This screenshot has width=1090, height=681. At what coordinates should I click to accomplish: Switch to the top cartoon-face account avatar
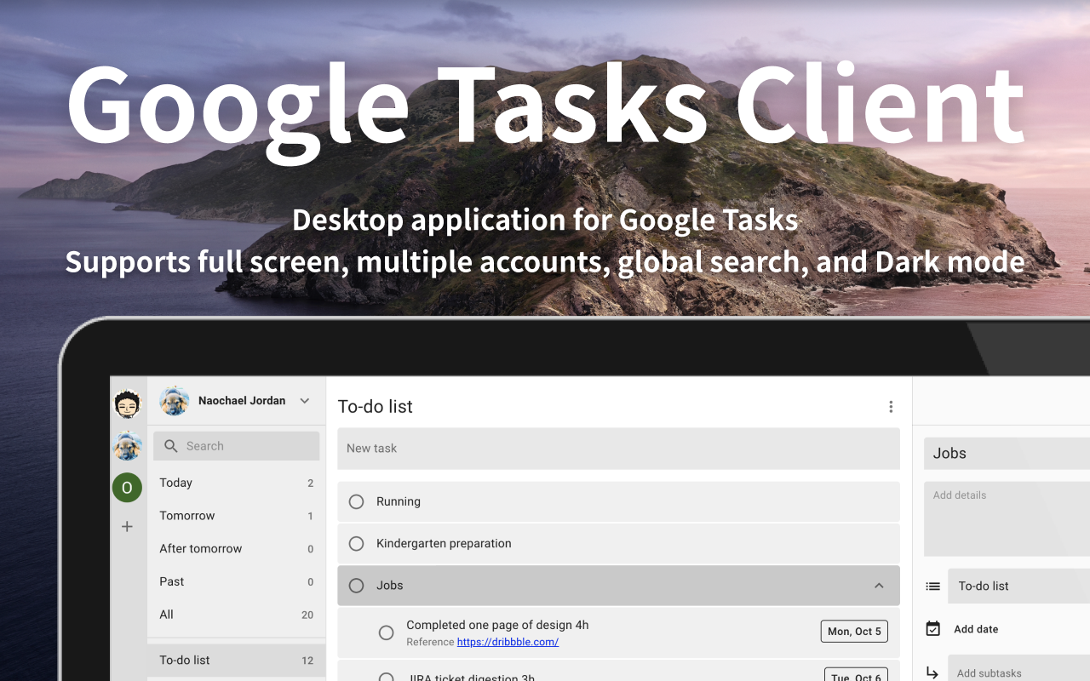(128, 404)
